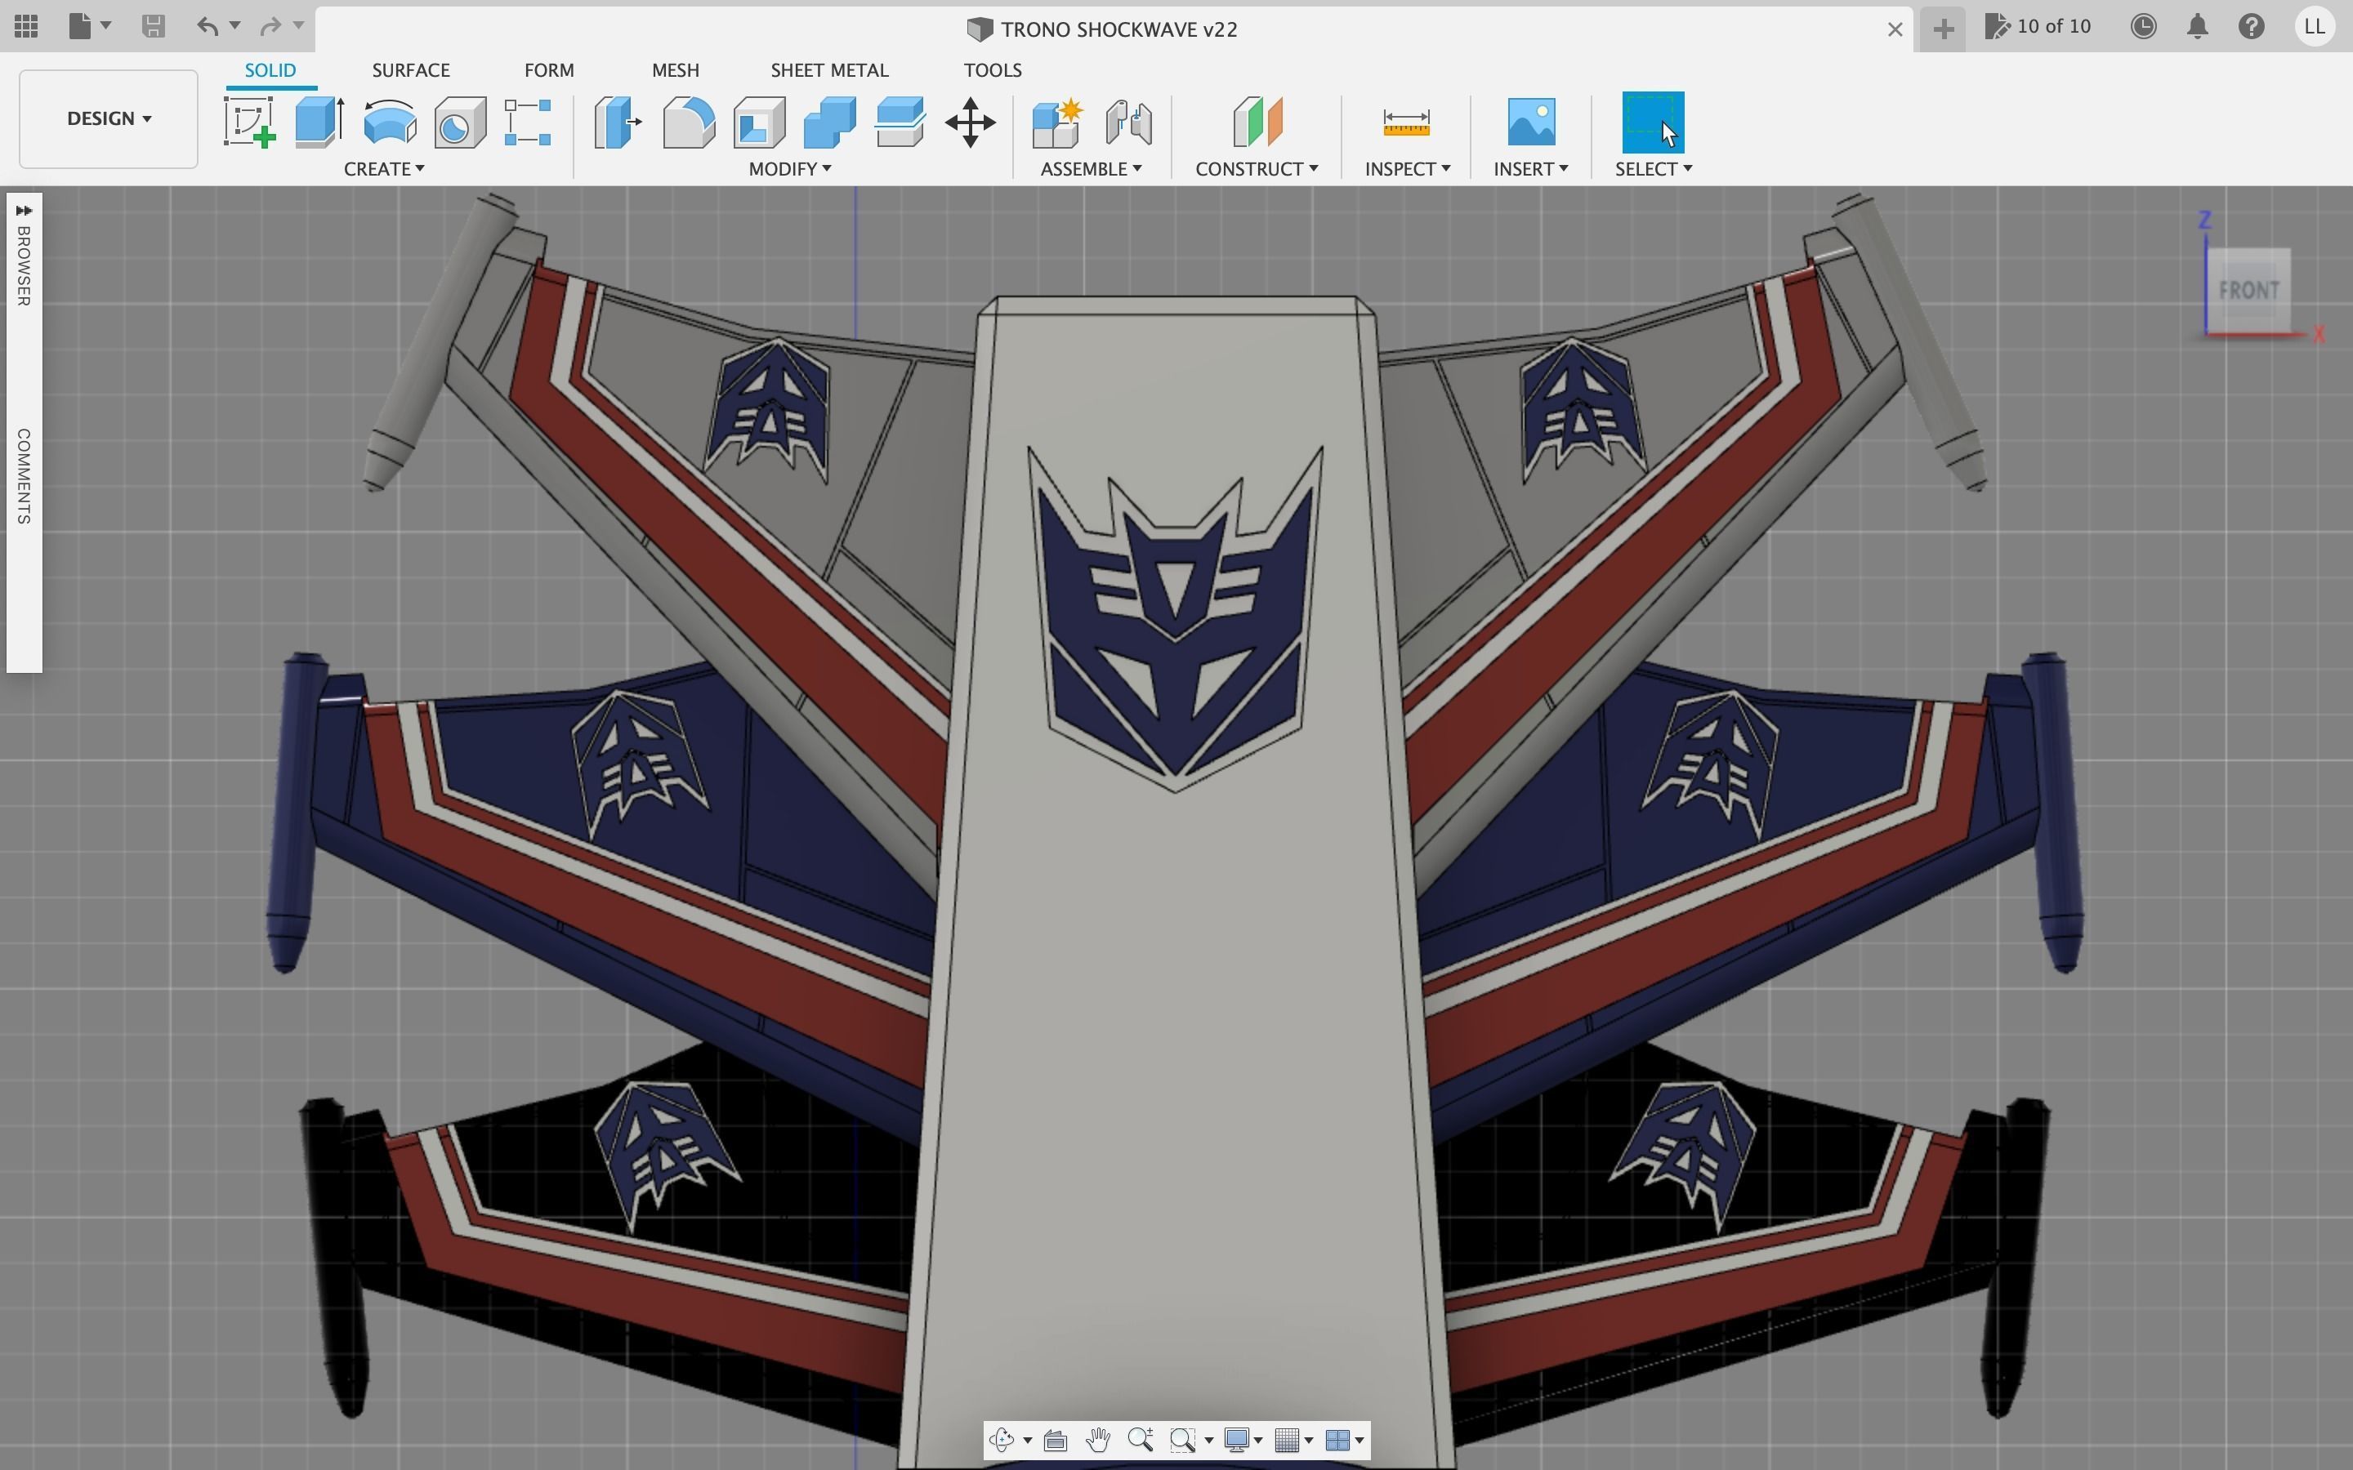Image resolution: width=2353 pixels, height=1470 pixels.
Task: Switch to the MESH tab
Action: click(675, 70)
